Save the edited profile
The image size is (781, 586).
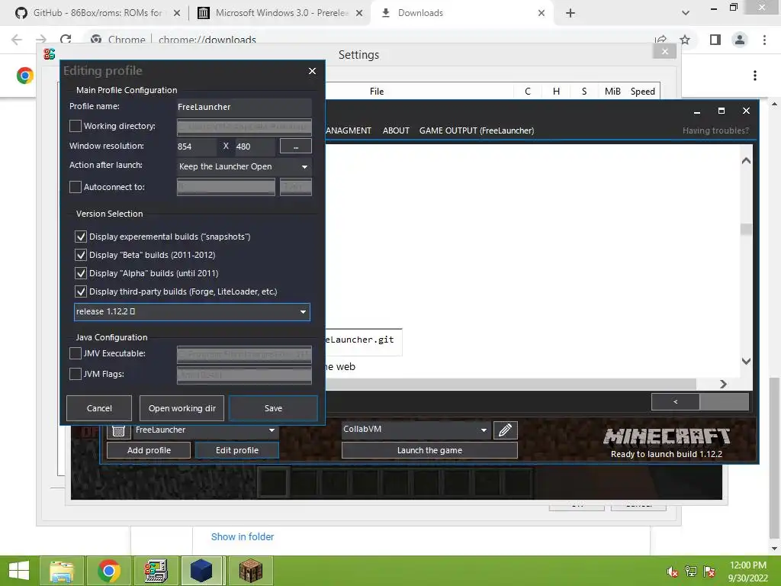tap(273, 408)
